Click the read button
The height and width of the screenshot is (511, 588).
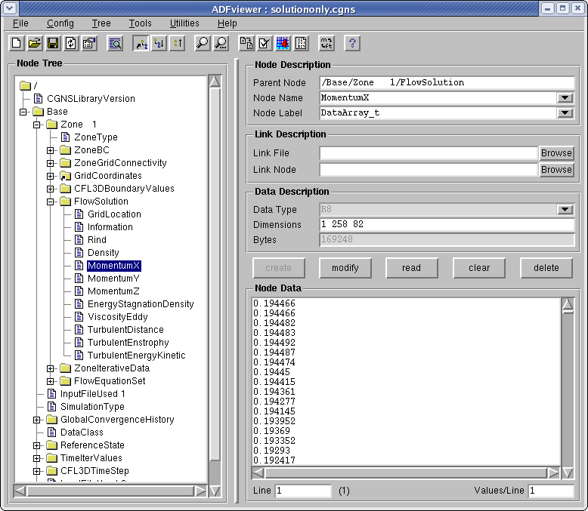(411, 268)
